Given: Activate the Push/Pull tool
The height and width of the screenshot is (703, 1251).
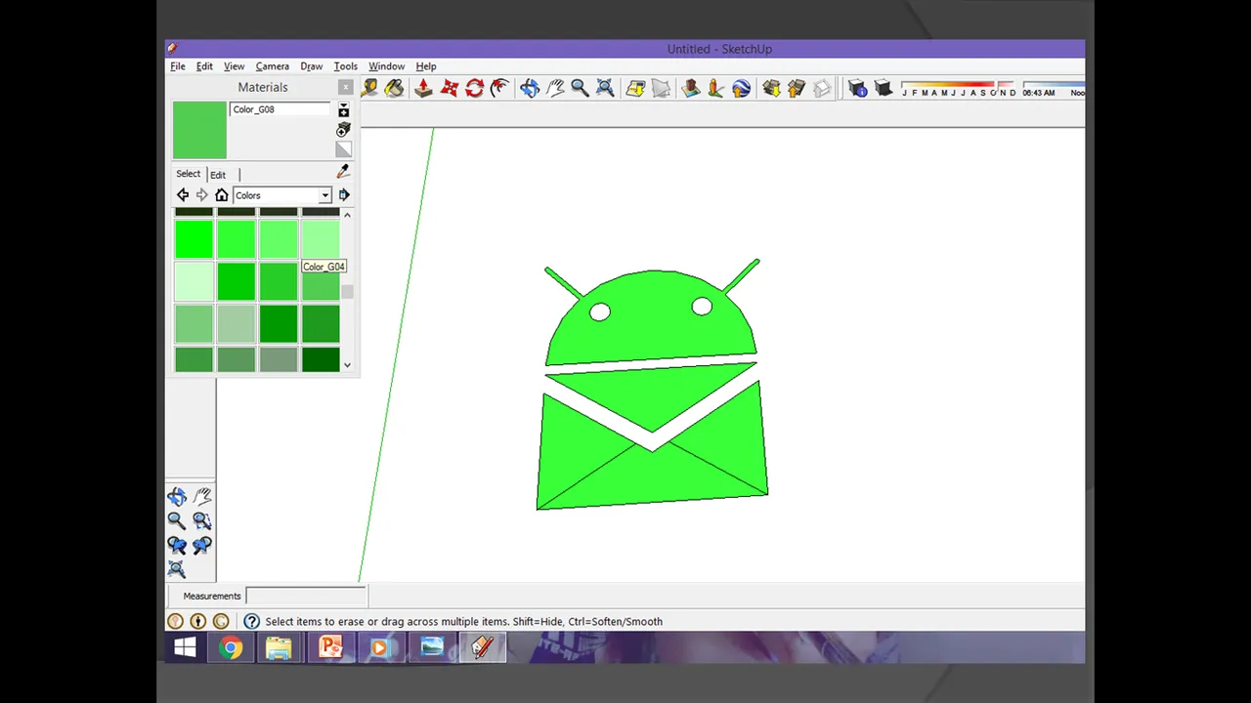Looking at the screenshot, I should tap(423, 89).
